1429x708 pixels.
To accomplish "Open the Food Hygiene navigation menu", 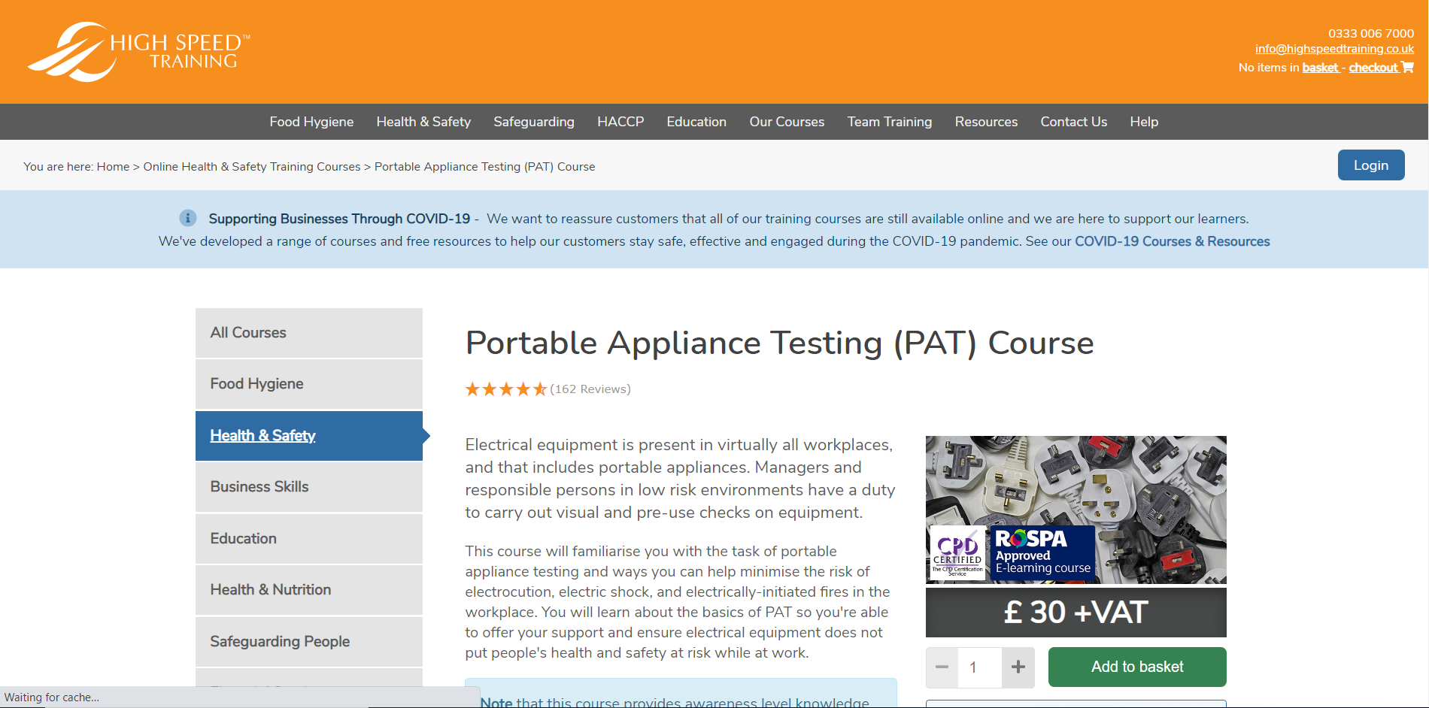I will pos(311,122).
